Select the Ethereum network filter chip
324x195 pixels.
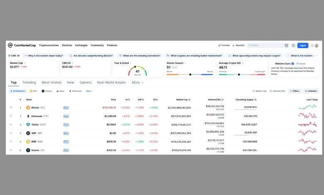[x=75, y=91]
